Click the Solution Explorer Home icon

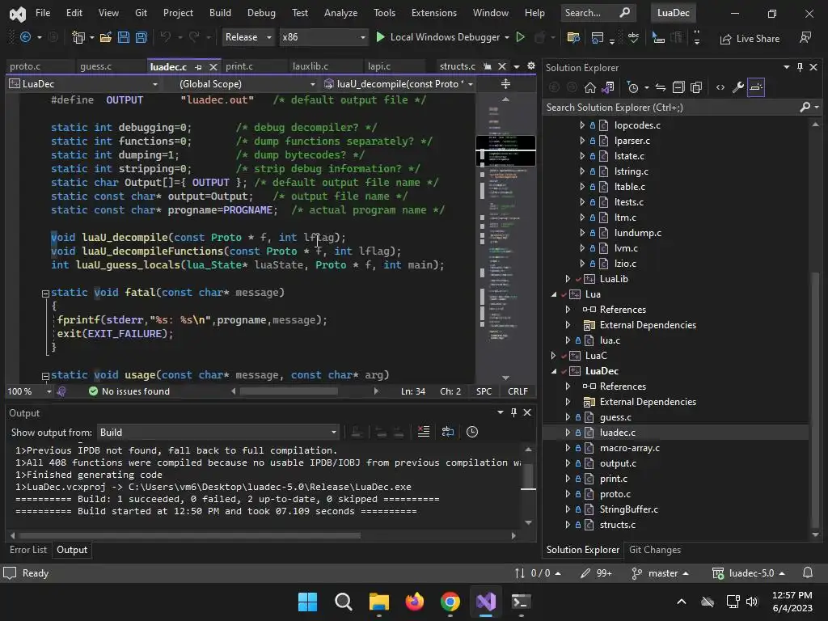(x=589, y=87)
